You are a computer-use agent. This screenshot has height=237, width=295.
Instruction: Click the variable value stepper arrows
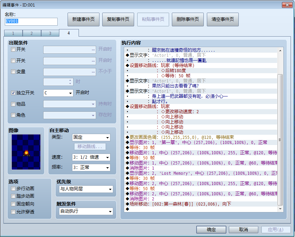pos(70,82)
